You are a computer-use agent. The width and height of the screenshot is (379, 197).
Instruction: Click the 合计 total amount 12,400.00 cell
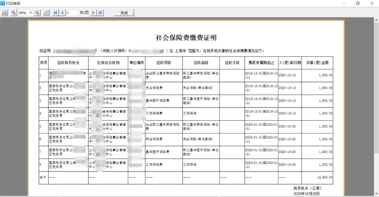(317, 177)
